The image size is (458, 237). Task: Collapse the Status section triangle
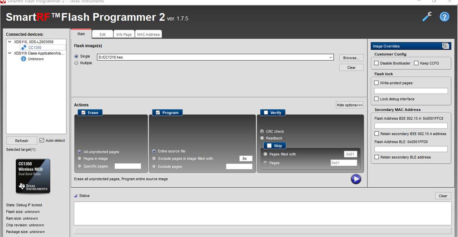[76, 196]
